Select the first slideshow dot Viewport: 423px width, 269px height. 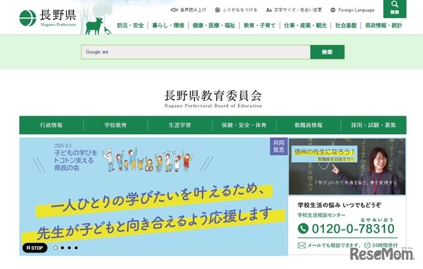point(56,248)
